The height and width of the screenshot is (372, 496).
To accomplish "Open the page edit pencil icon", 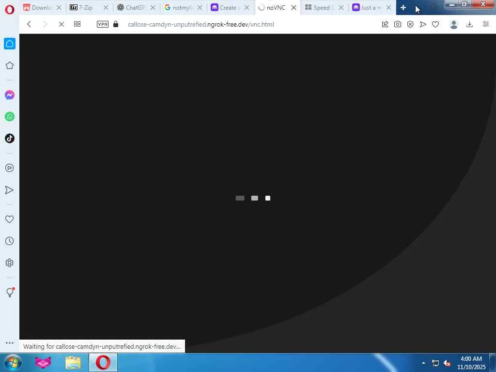I will coord(385,24).
